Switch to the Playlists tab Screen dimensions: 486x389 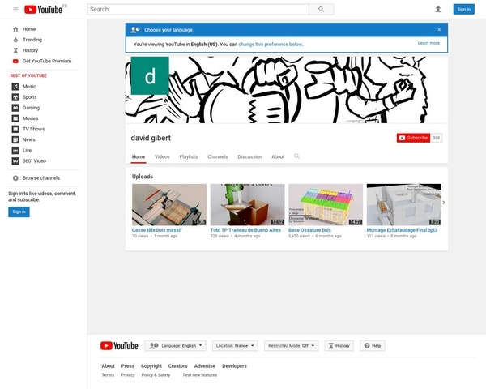(x=189, y=156)
